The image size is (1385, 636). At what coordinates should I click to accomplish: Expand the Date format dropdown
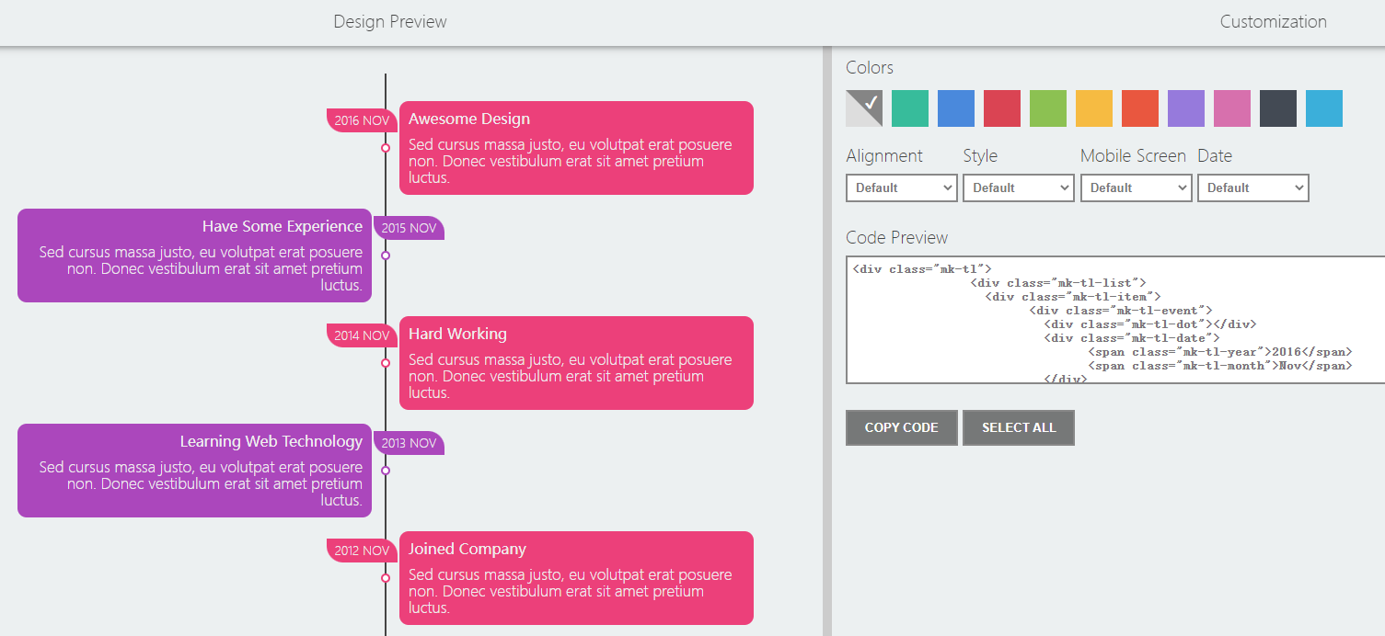point(1252,187)
